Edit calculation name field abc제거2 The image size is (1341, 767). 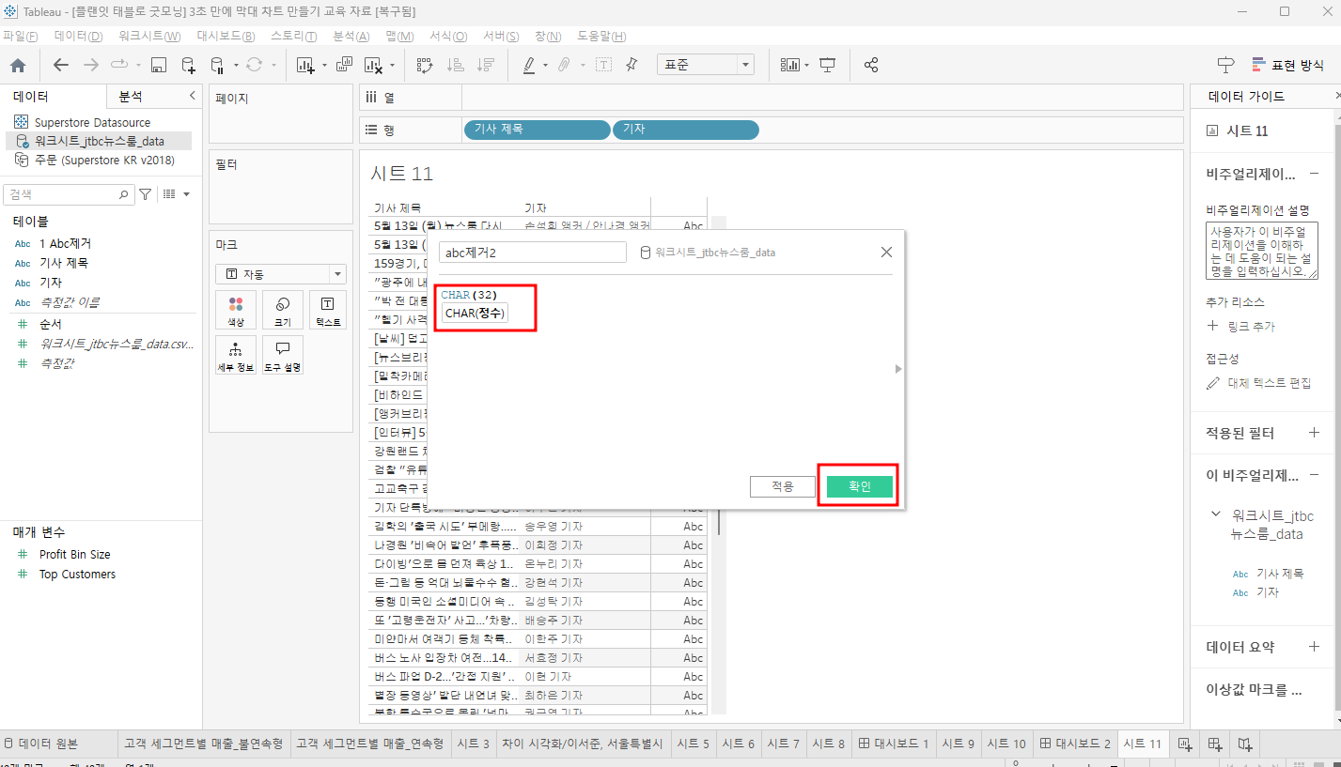533,253
